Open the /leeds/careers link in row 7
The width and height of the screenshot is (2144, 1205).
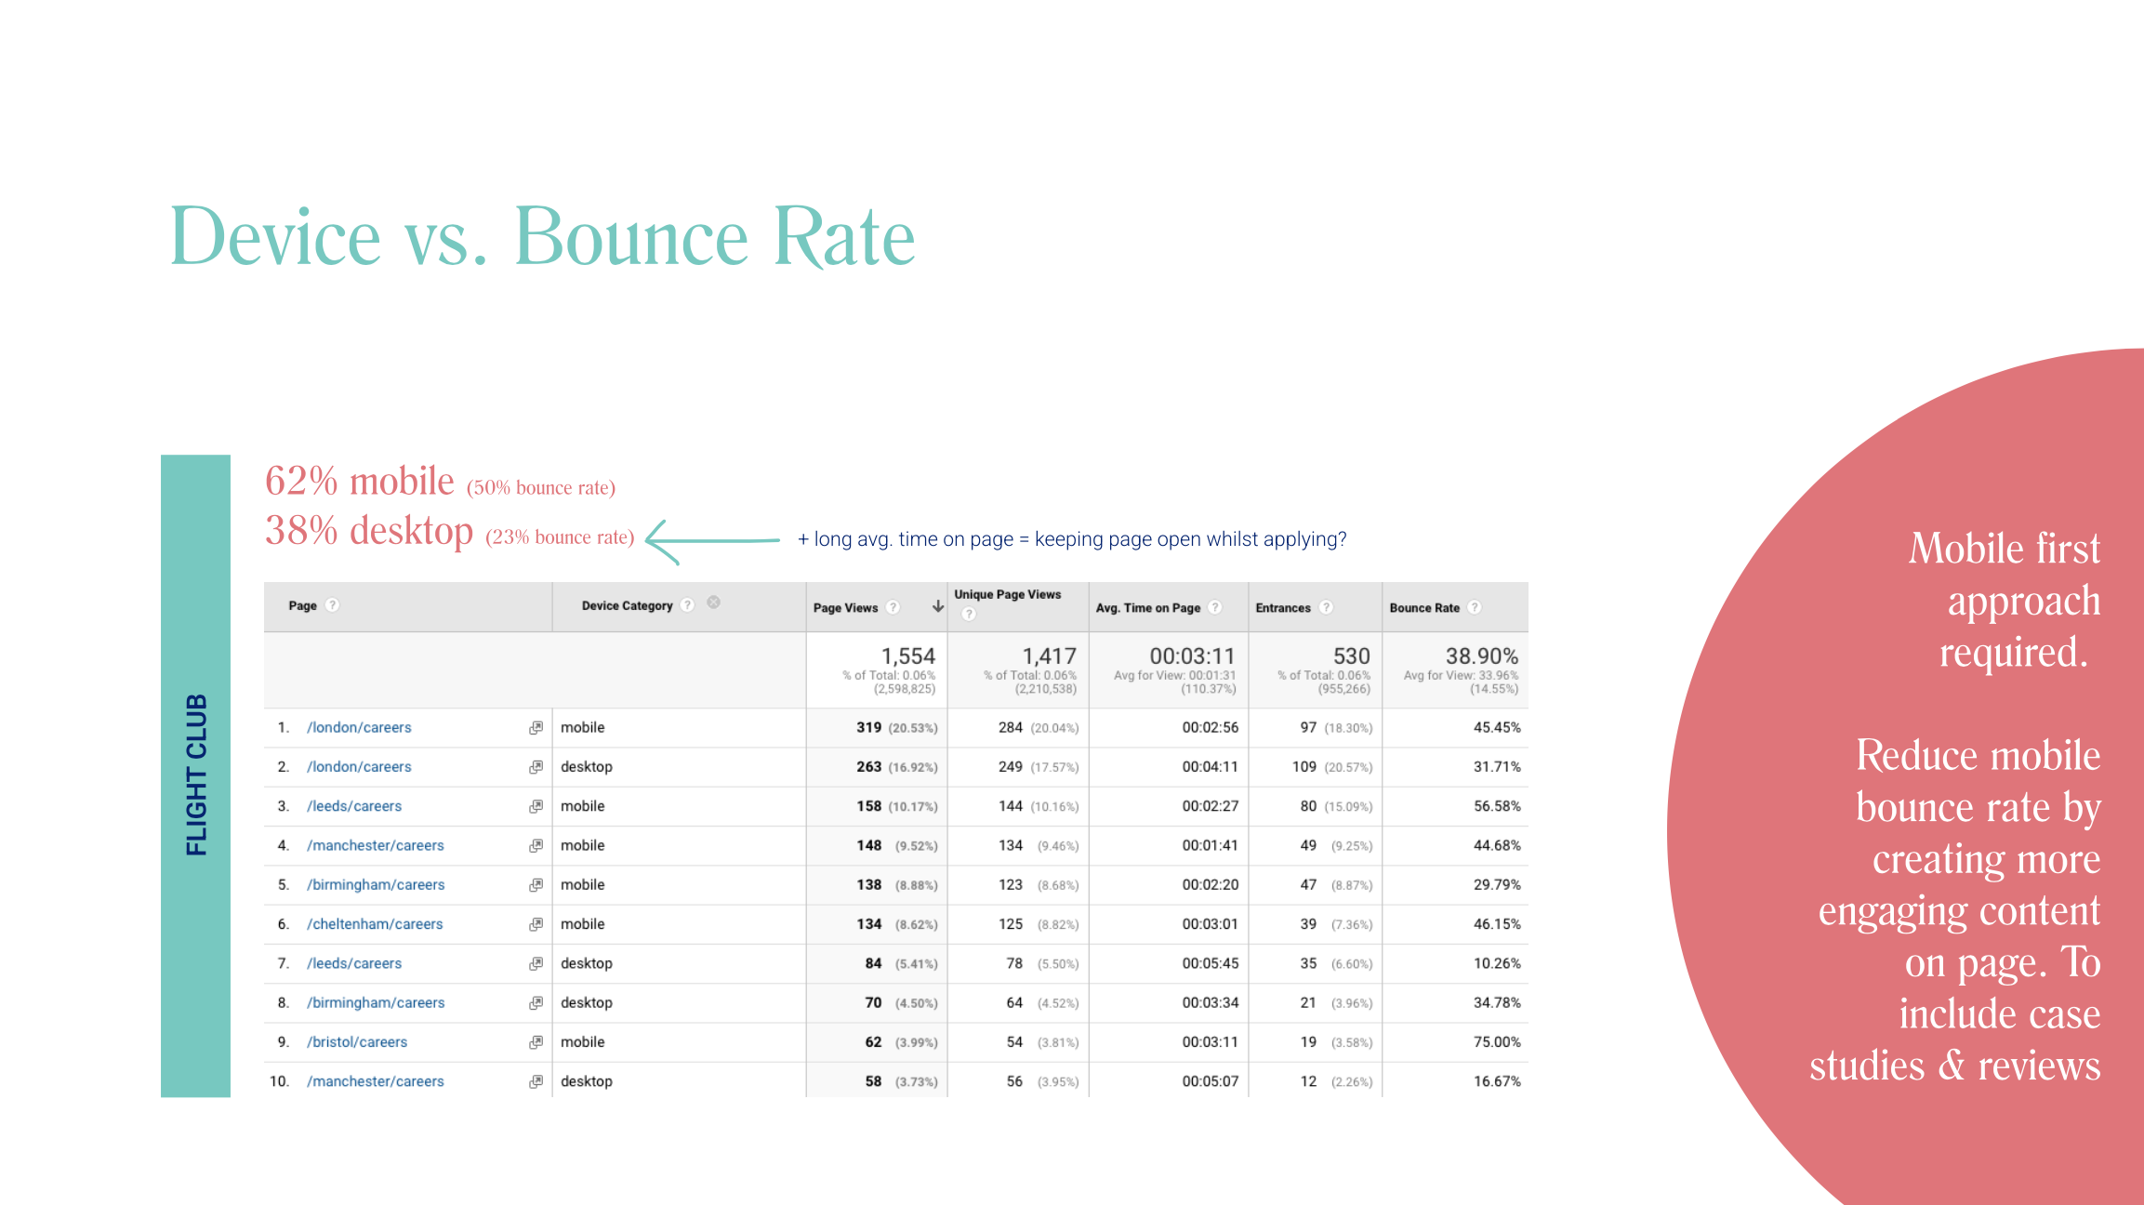tap(354, 964)
